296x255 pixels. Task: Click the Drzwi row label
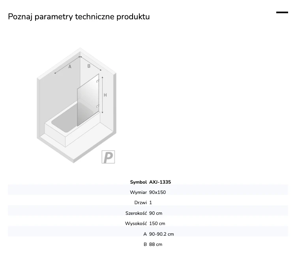pos(141,203)
